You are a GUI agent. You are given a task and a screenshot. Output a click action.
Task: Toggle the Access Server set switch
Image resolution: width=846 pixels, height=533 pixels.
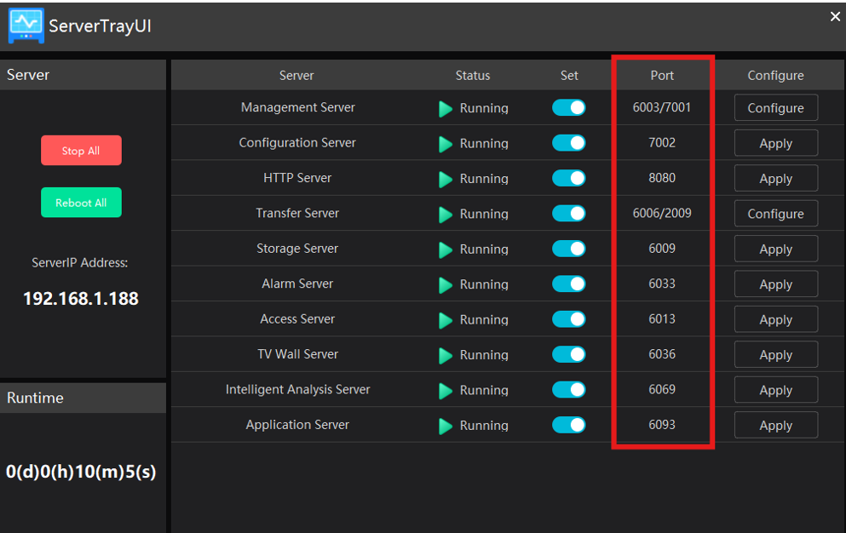(x=568, y=319)
